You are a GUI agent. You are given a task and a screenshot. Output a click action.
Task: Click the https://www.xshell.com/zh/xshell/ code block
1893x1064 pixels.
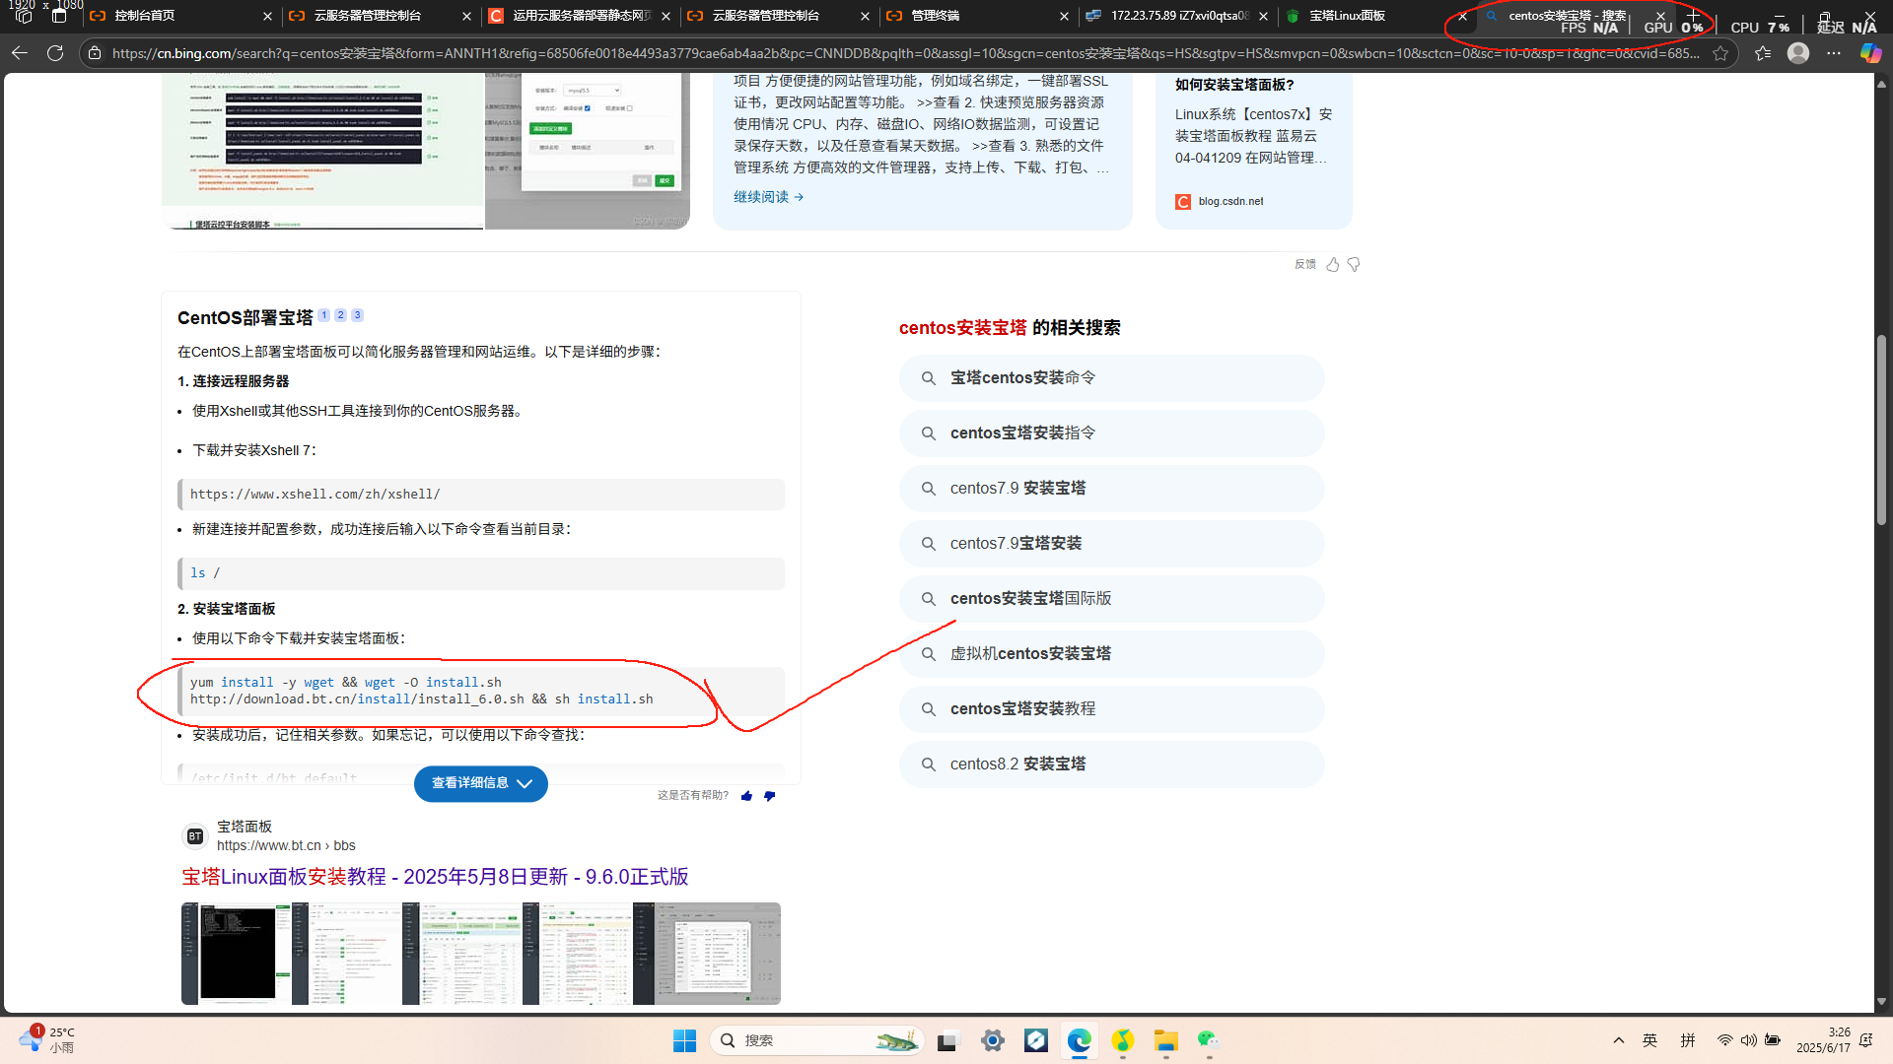point(481,495)
